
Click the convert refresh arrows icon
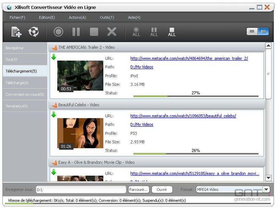(x=34, y=32)
